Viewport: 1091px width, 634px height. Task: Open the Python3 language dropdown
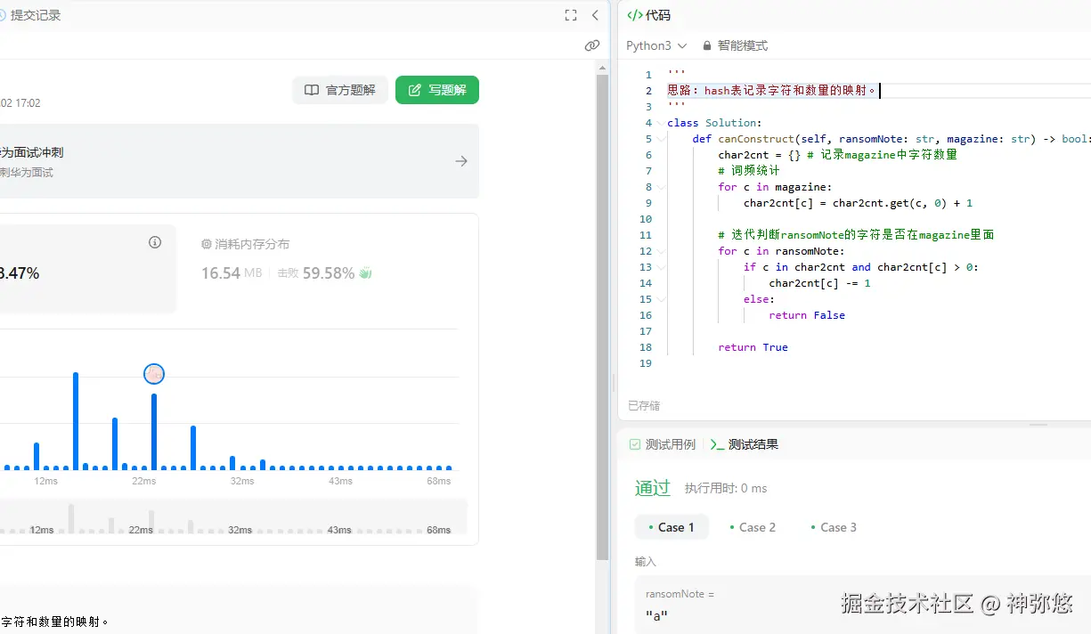656,45
